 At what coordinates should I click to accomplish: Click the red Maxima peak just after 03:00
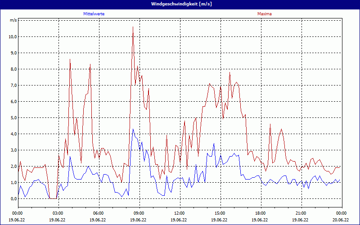coord(70,60)
